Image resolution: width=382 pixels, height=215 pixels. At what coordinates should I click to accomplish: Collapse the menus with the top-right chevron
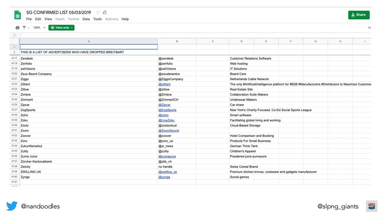tap(369, 28)
